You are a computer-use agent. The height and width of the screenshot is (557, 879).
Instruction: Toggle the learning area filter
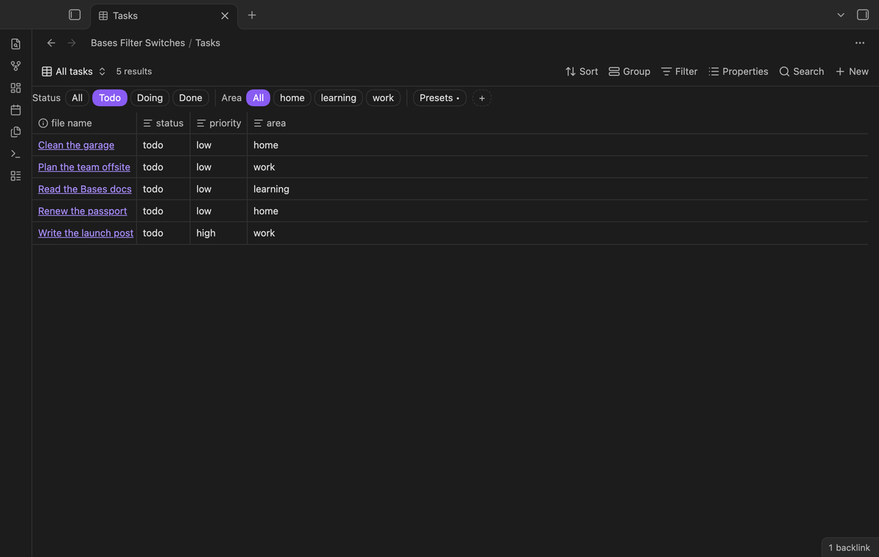(x=338, y=97)
